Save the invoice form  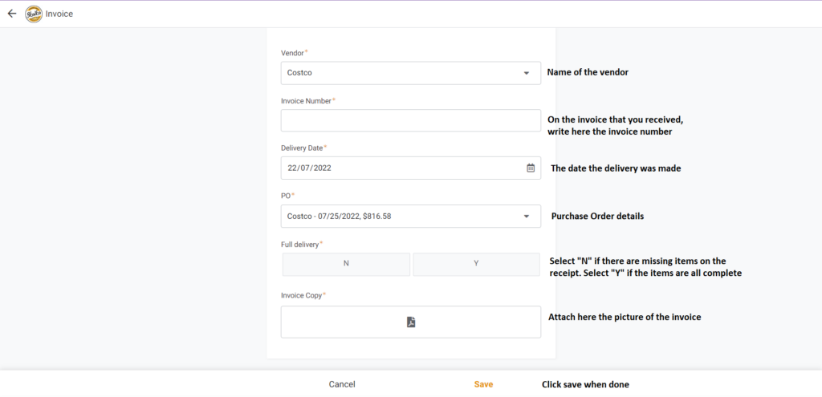[x=483, y=384]
